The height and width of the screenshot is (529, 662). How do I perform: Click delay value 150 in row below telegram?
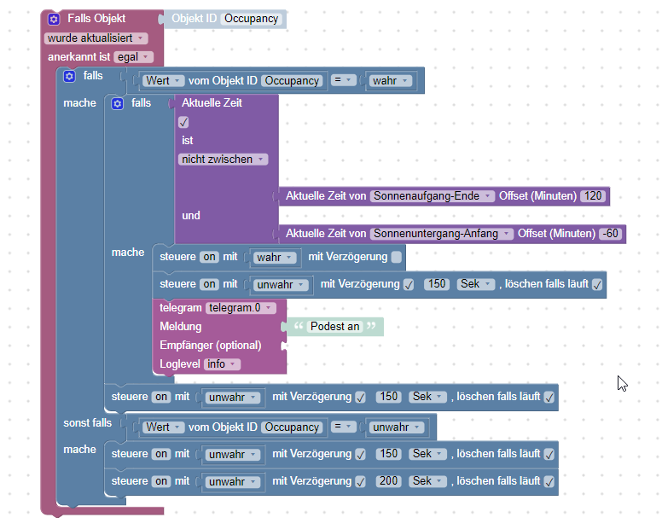coord(388,397)
